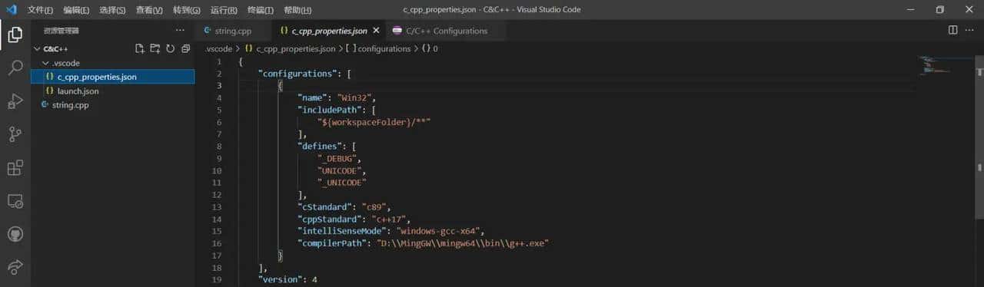Switch to the C/C++ Configurations tab
This screenshot has height=287, width=984.
(447, 31)
